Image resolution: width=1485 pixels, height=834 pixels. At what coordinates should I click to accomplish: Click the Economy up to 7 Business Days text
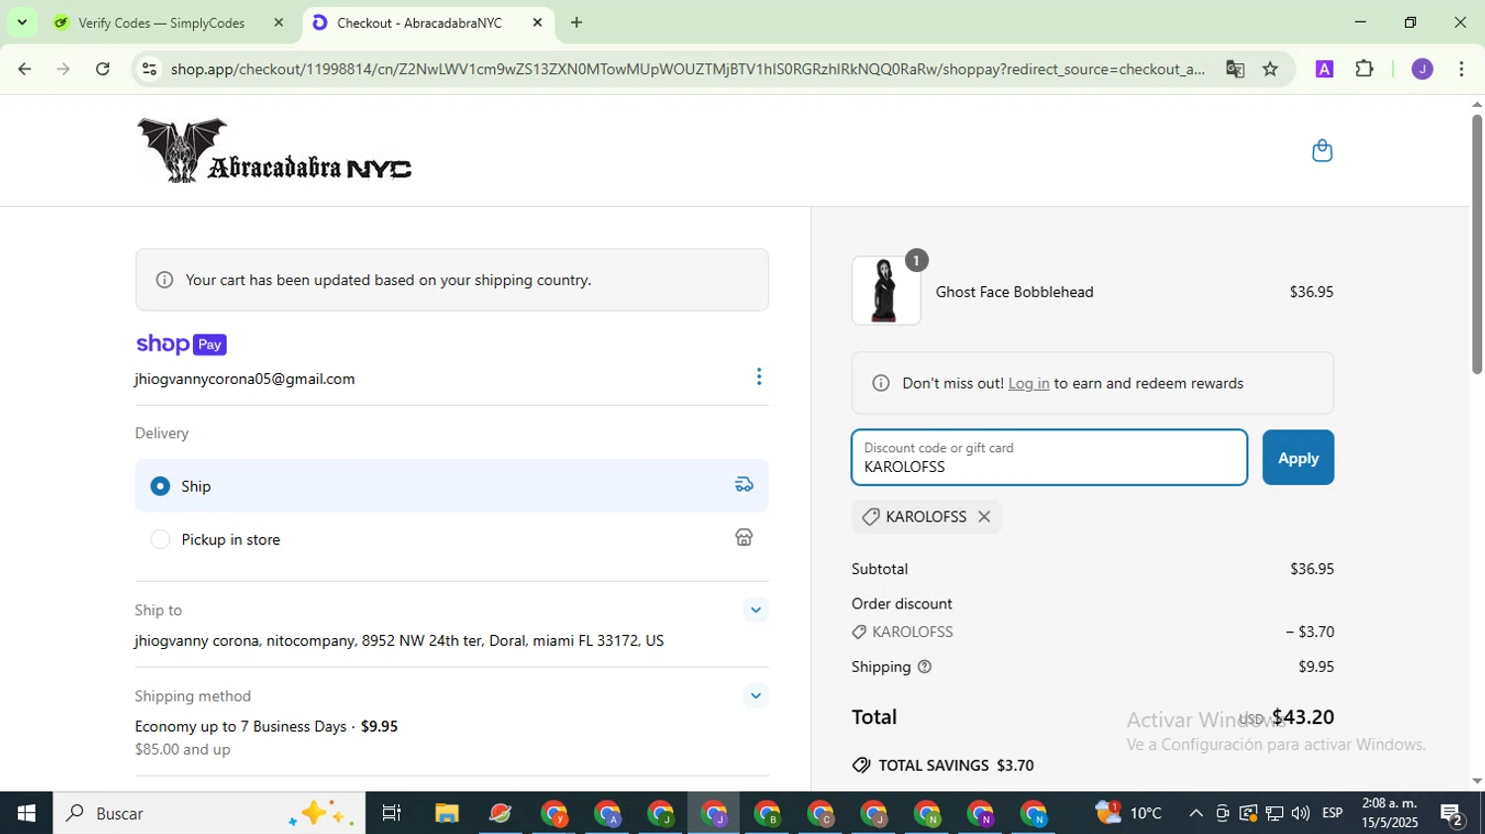click(x=241, y=726)
